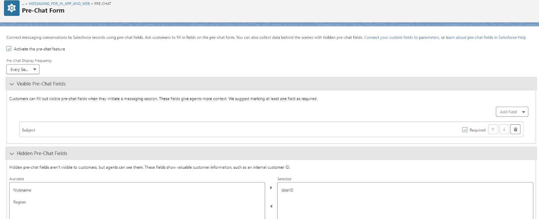Toggle the Required checkbox for Subject
Screen dimensions: 539x219
click(x=465, y=130)
